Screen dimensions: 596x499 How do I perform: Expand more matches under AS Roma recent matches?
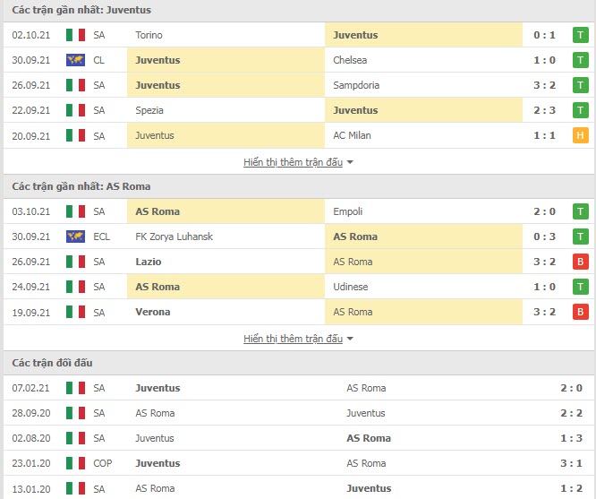tap(298, 339)
